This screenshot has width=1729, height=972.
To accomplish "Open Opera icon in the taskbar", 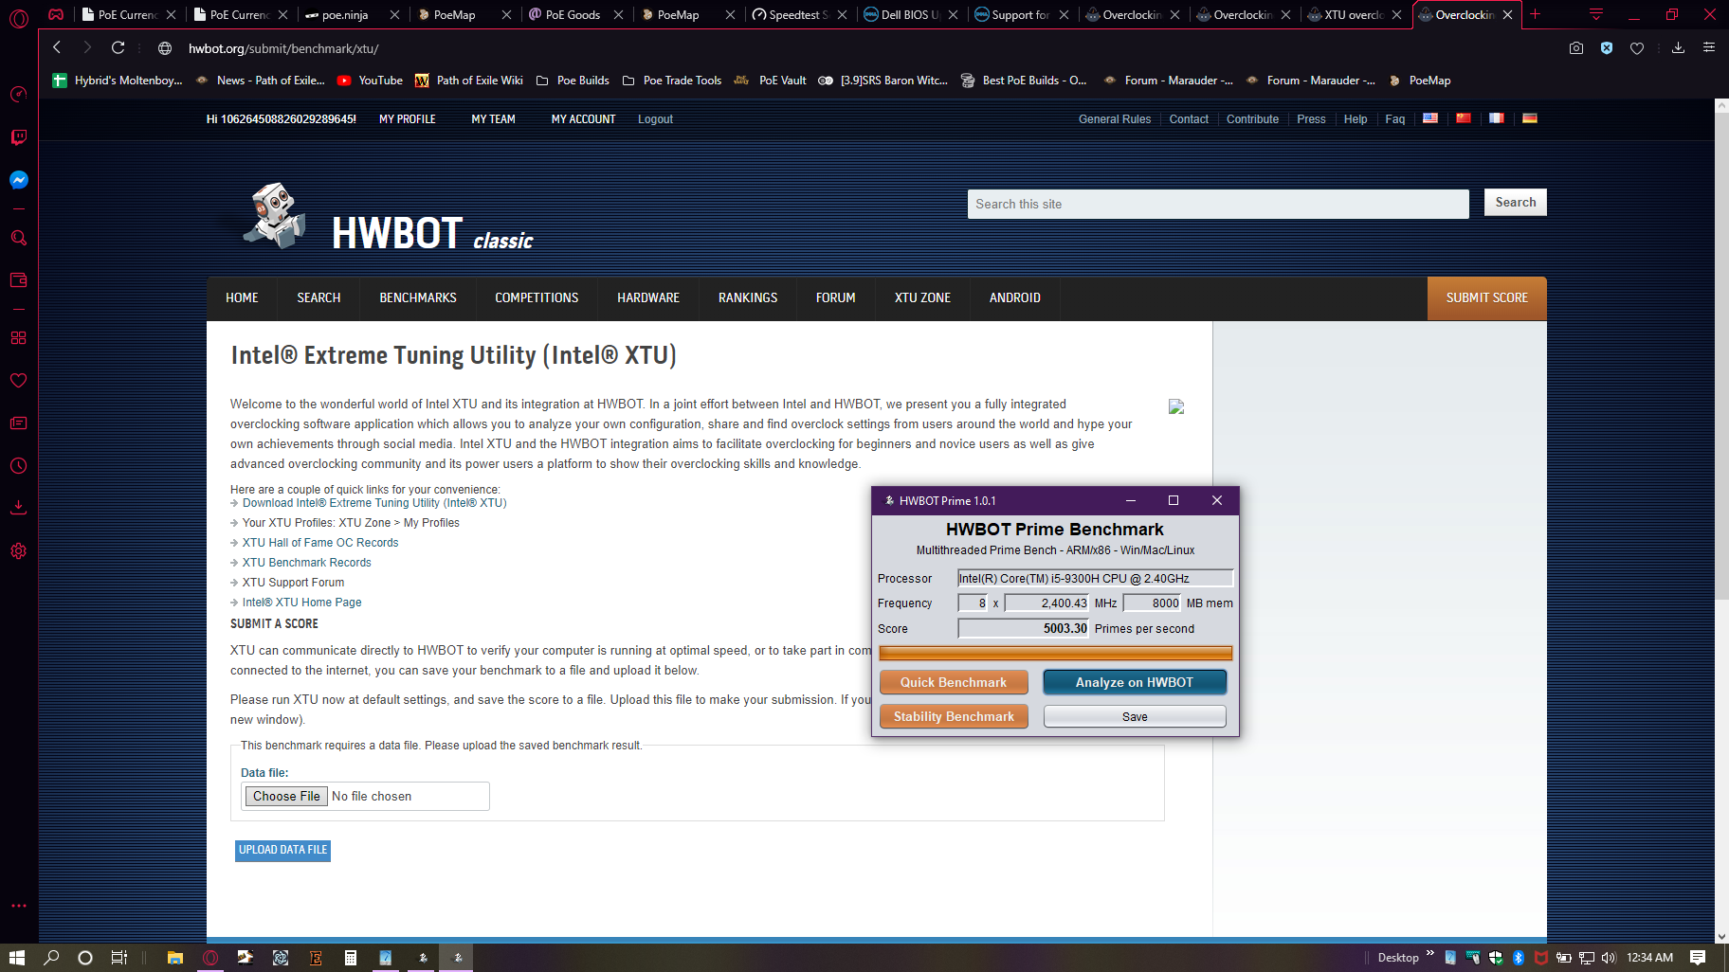I will pos(210,958).
